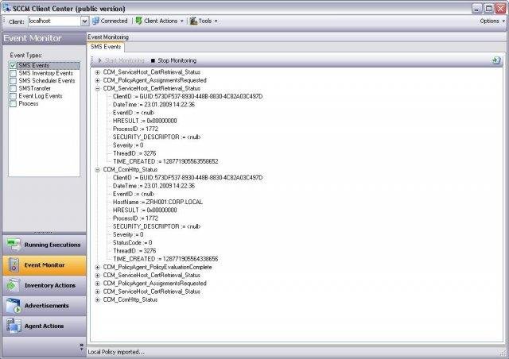This screenshot has width=509, height=359.
Task: Open the Running Executions pane
Action: [45, 245]
